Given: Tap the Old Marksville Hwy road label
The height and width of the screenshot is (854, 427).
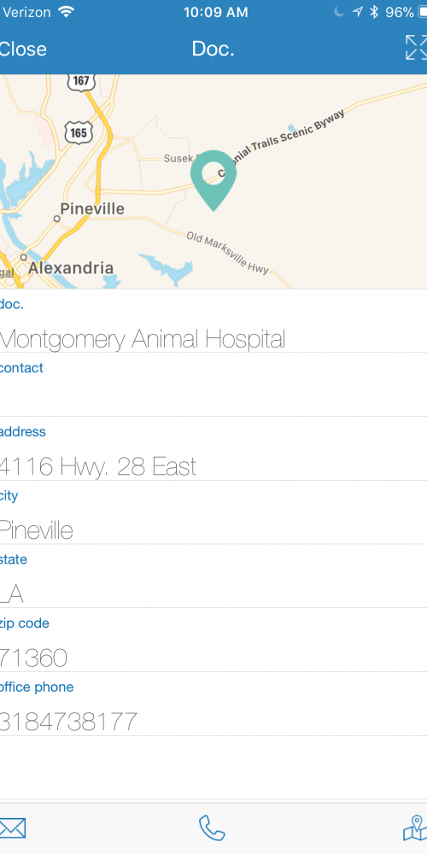Looking at the screenshot, I should (228, 253).
